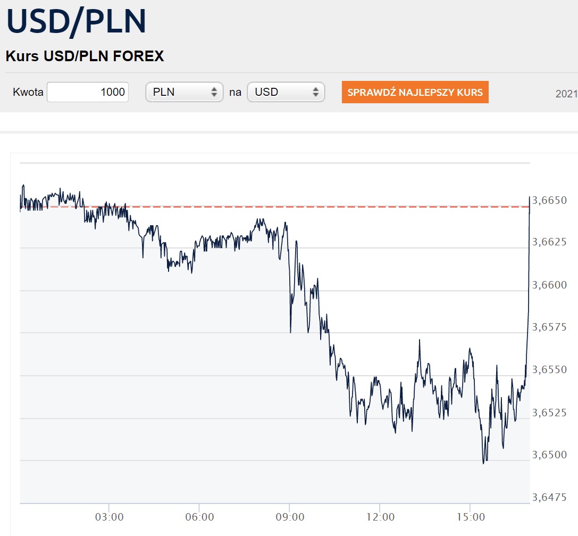The width and height of the screenshot is (578, 536).
Task: Select the Kwota amount input field
Action: (88, 92)
